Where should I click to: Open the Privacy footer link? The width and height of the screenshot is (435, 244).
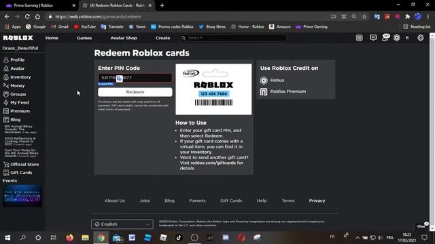tap(317, 201)
